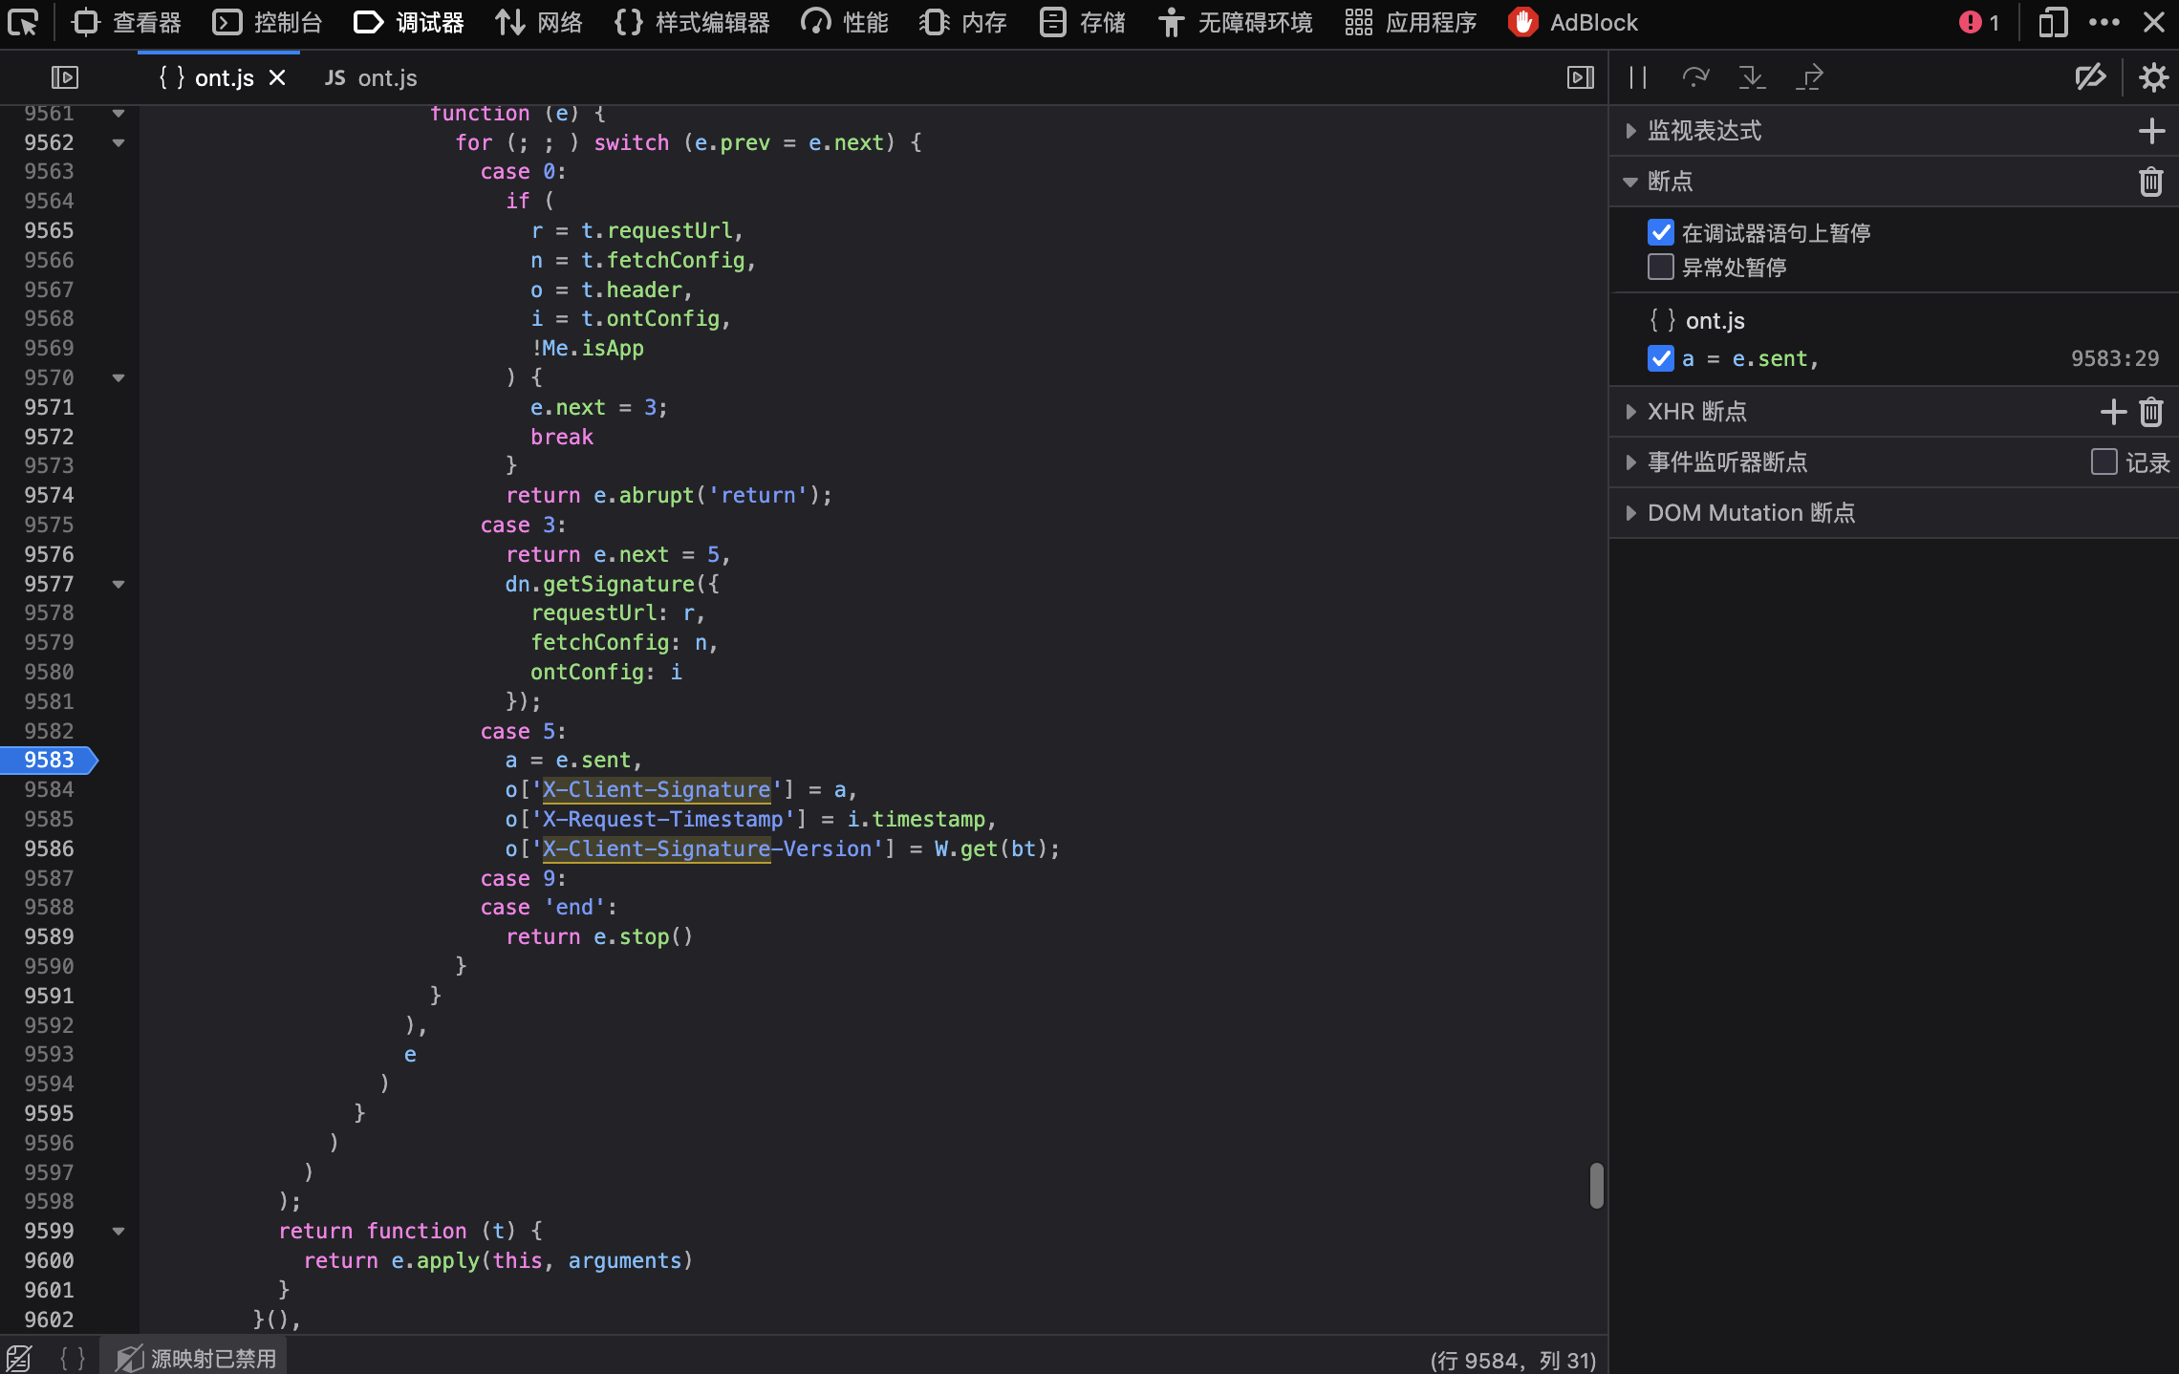Collapse code fold arrow at line 9599

[x=119, y=1231]
